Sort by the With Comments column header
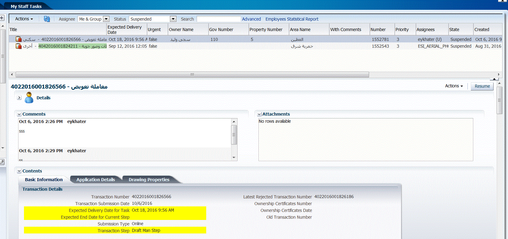This screenshot has width=508, height=239. 350,30
